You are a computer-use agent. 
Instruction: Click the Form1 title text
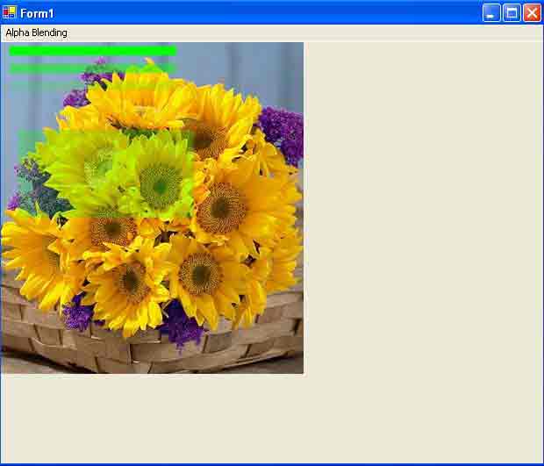tap(37, 13)
